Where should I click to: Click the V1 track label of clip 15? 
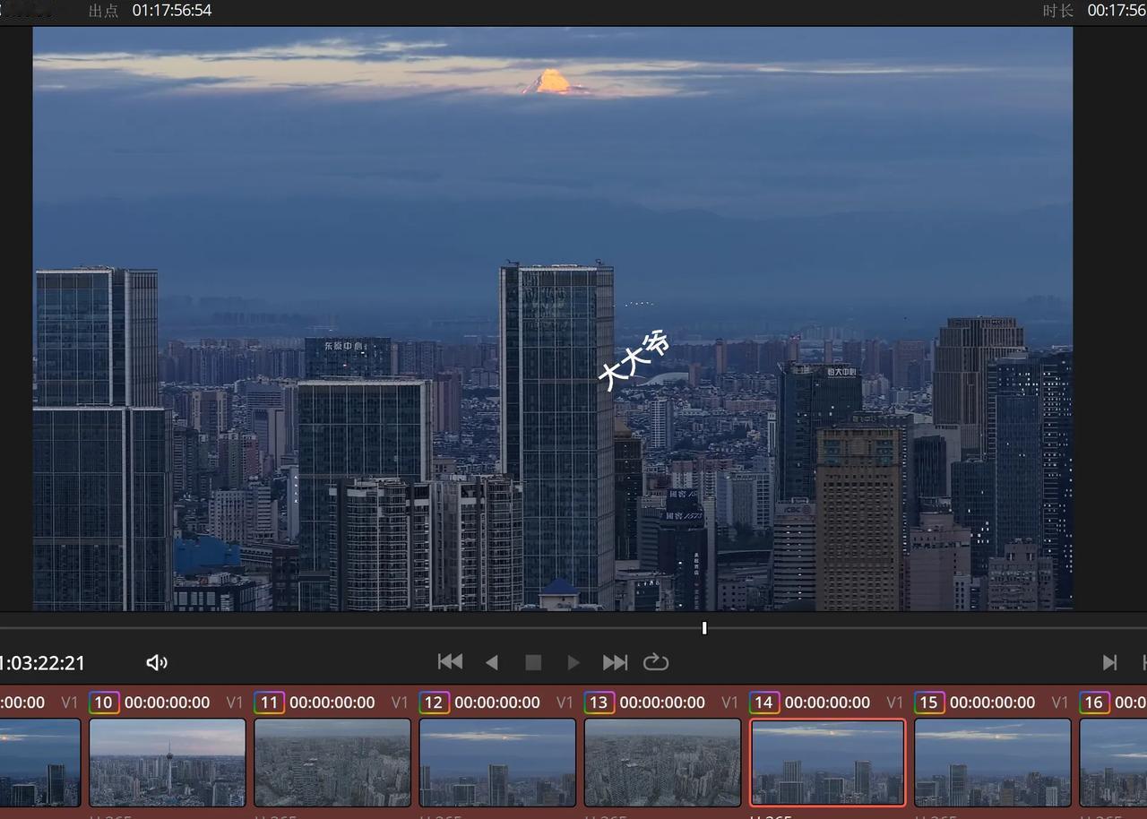point(1059,703)
